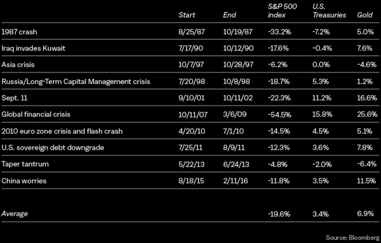Click the Gold column header
This screenshot has width=381, height=243.
[x=364, y=15]
